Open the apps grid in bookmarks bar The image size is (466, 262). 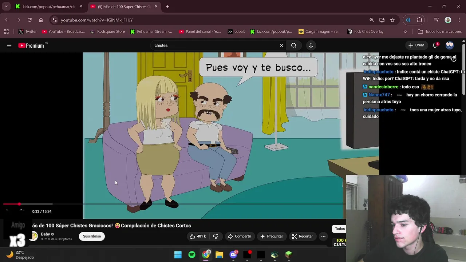coord(6,32)
